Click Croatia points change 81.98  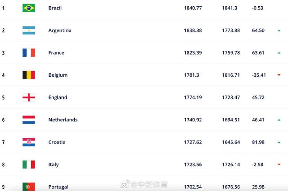pos(258,142)
